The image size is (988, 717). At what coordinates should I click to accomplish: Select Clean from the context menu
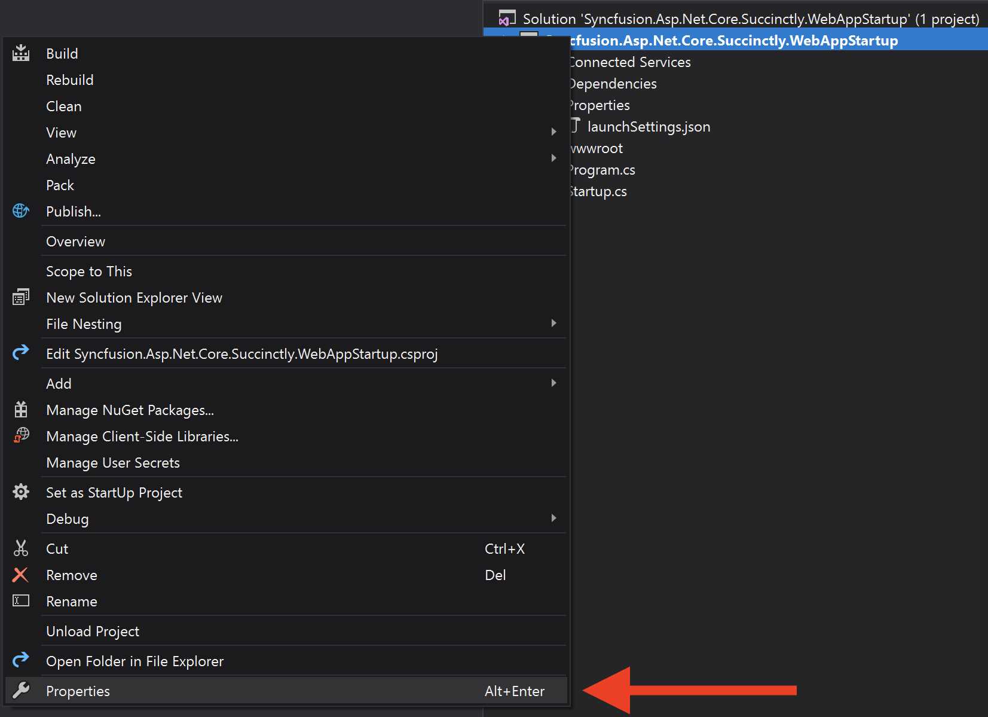(x=63, y=106)
